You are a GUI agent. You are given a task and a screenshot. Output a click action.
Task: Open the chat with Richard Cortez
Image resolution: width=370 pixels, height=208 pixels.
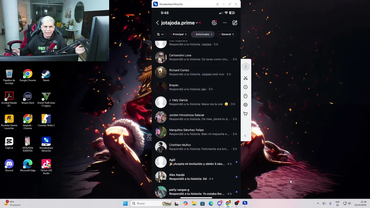coord(196,72)
